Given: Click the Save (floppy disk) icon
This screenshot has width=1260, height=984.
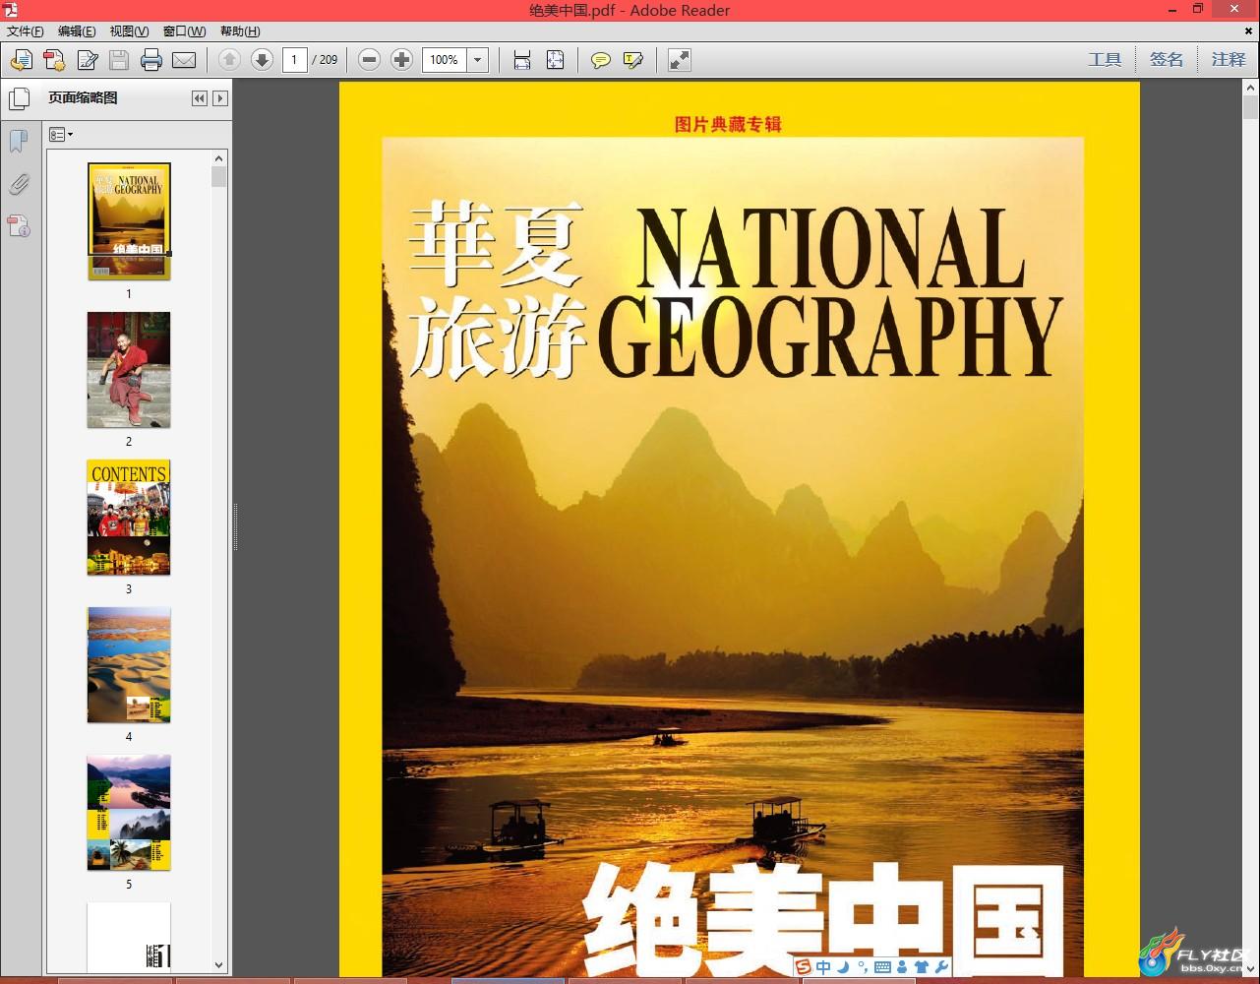Looking at the screenshot, I should tap(119, 60).
